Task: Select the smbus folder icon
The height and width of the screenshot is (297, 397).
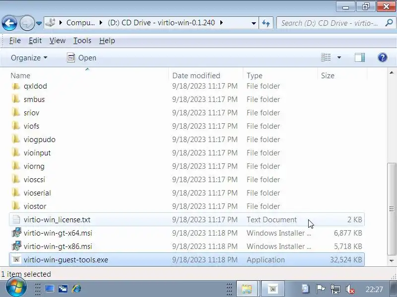Action: tap(16, 99)
